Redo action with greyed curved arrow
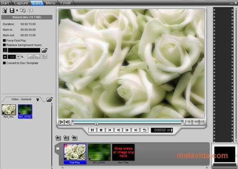The height and width of the screenshot is (169, 238). point(30,10)
